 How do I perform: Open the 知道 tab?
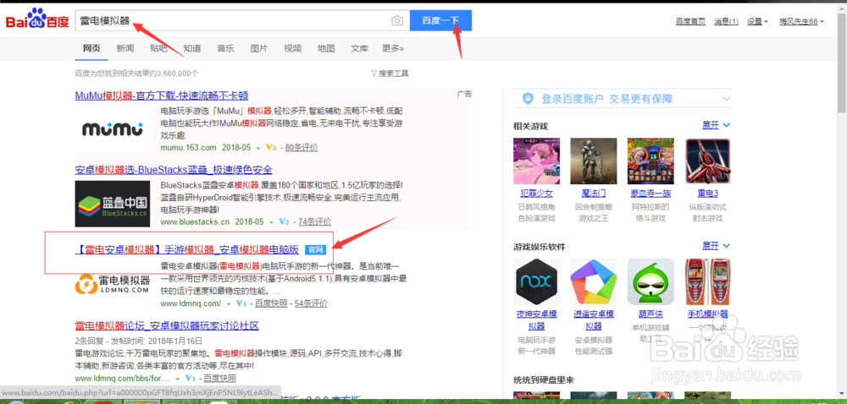click(191, 48)
